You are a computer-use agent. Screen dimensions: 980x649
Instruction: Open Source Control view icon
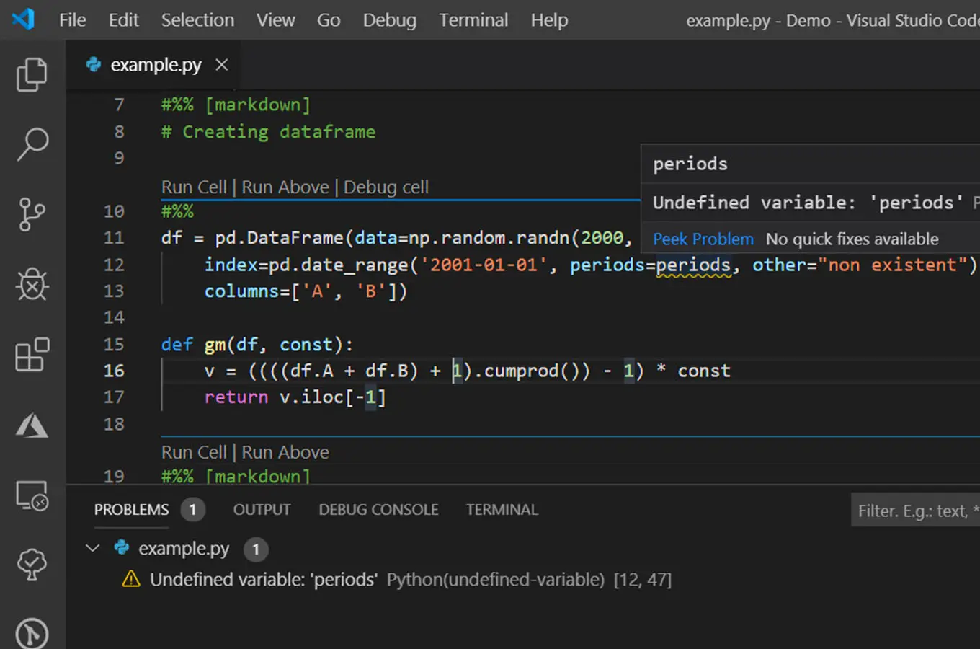[32, 214]
